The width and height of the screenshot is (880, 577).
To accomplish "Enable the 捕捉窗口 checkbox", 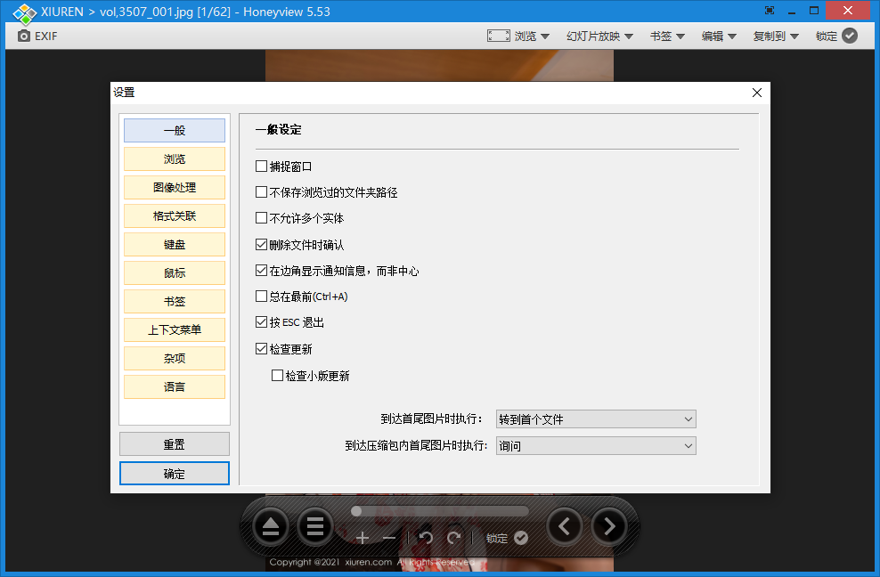I will click(261, 166).
